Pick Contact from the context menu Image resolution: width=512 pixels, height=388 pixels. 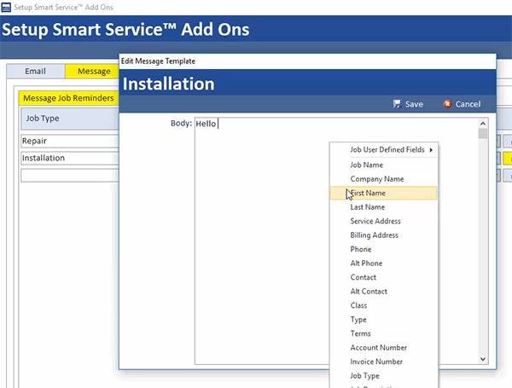[x=384, y=277]
